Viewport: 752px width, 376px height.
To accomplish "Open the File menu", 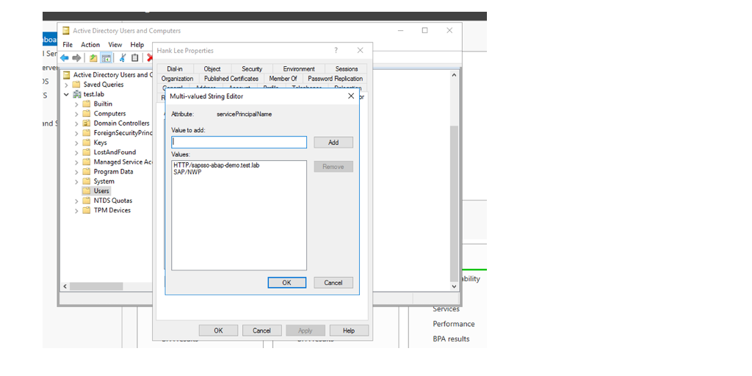I will tap(68, 45).
